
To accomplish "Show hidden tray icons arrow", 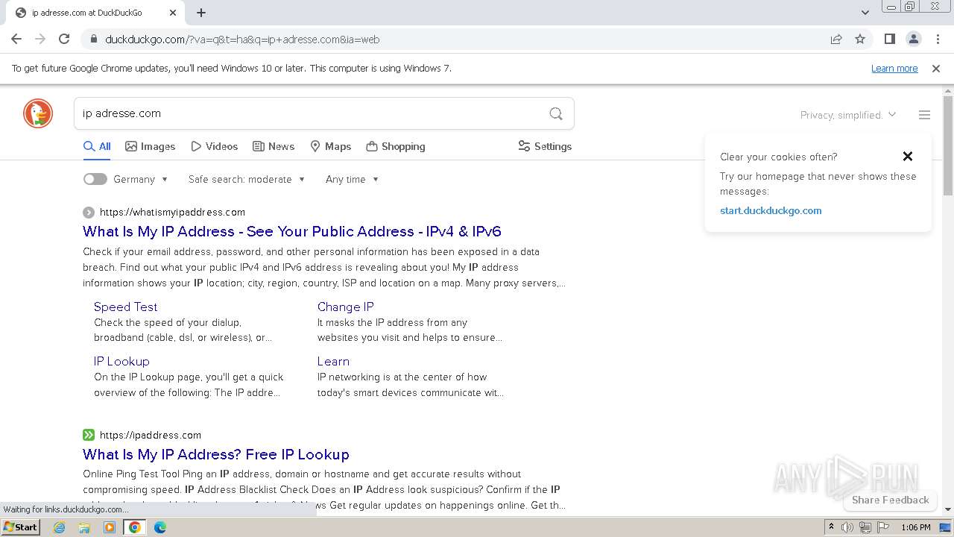I will click(831, 527).
